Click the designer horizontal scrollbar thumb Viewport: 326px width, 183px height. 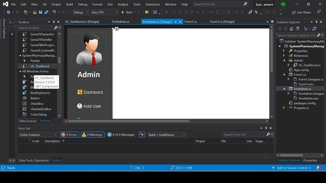tap(128, 121)
